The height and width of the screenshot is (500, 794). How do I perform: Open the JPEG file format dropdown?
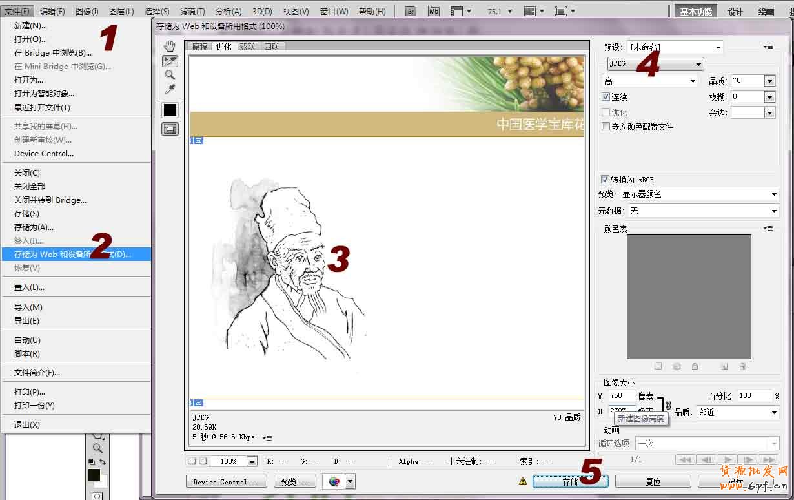click(x=655, y=64)
